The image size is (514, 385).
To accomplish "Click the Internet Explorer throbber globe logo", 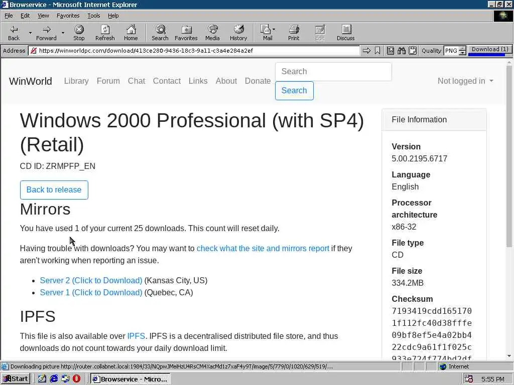I will click(502, 16).
